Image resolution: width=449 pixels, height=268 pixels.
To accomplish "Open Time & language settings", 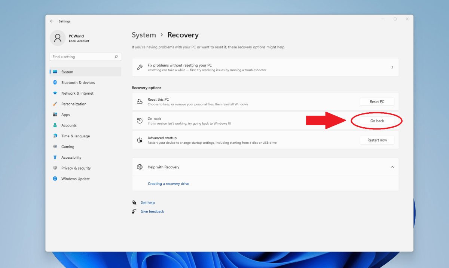I will 55,136.
